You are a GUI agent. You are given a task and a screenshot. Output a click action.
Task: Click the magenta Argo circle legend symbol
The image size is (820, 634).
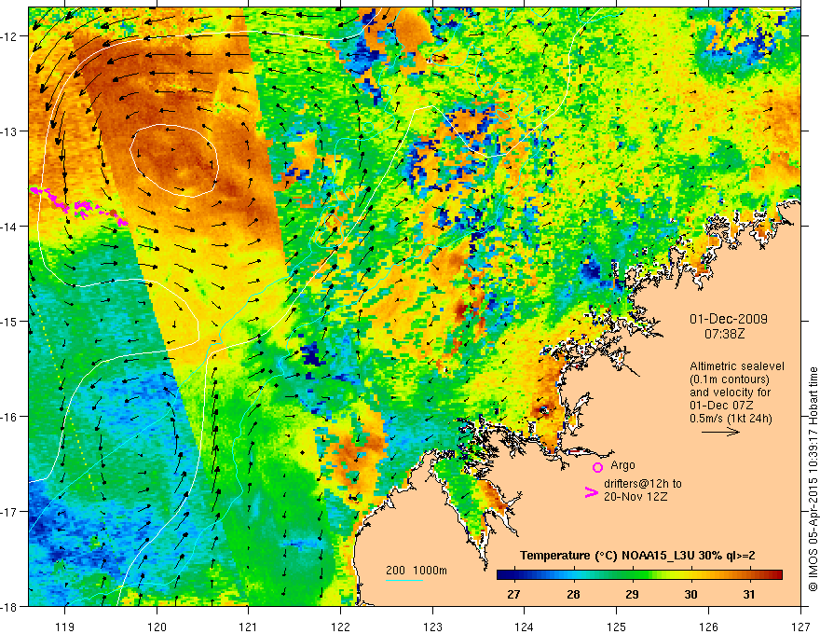click(597, 467)
